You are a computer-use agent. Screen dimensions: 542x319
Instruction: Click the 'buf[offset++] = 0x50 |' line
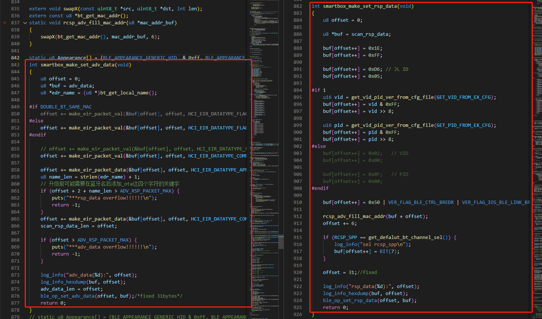(426, 202)
